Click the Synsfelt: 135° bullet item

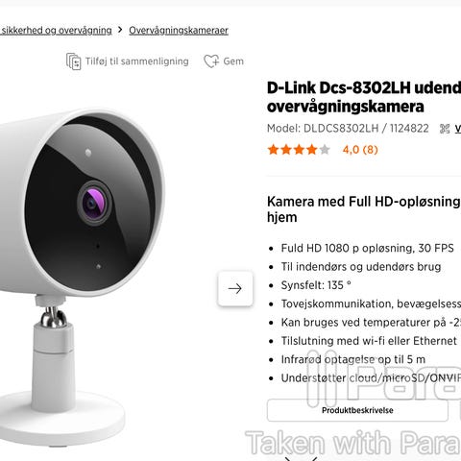tap(316, 285)
